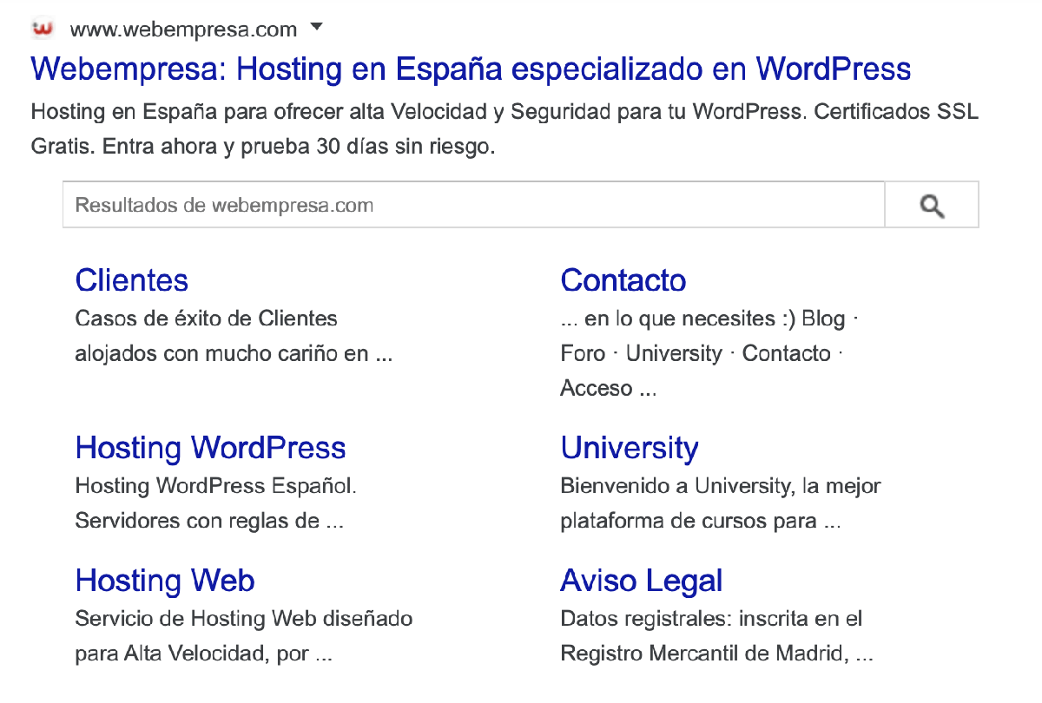
Task: Click the www.webempresa.com breadcrumb text
Action: pos(184,27)
